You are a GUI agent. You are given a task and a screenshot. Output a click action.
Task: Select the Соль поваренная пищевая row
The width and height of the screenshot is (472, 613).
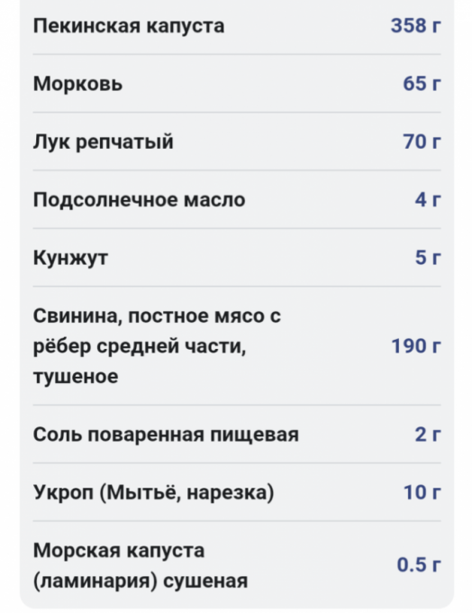[237, 435]
